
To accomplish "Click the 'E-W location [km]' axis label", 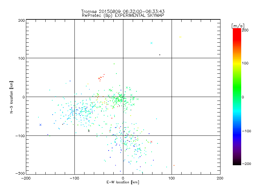I will tap(123, 182).
